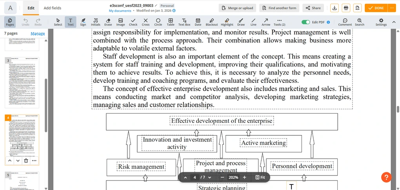Select the Highlight tool
The width and height of the screenshot is (400, 190).
[227, 22]
